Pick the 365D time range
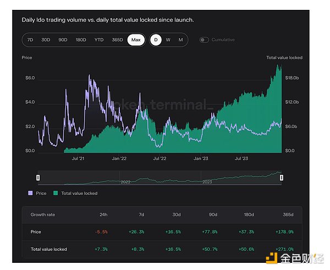The height and width of the screenshot is (270, 330). click(117, 40)
